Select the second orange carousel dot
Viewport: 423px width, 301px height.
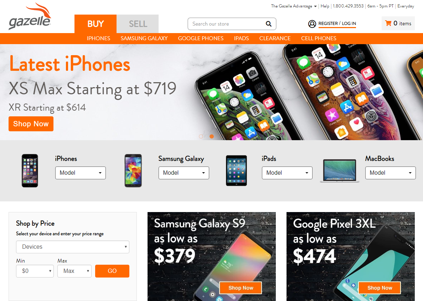point(212,137)
